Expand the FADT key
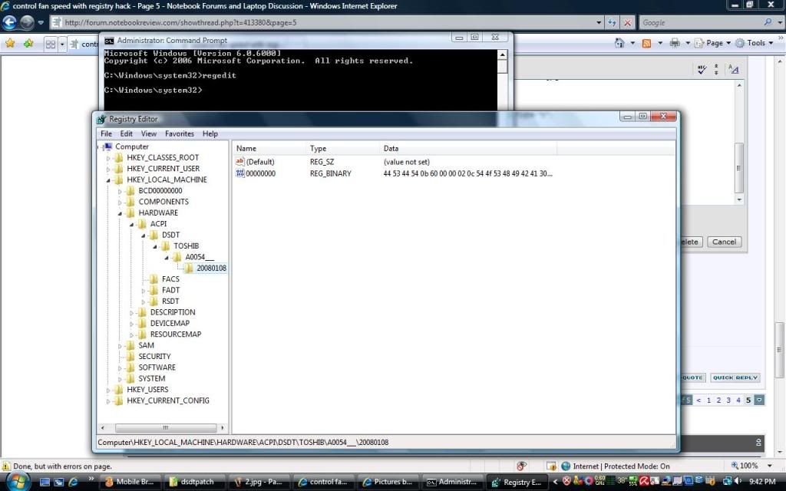 (144, 290)
